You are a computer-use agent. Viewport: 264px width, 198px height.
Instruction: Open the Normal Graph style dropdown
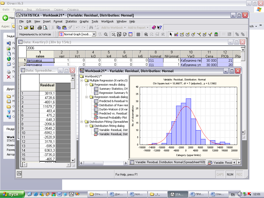(94, 34)
